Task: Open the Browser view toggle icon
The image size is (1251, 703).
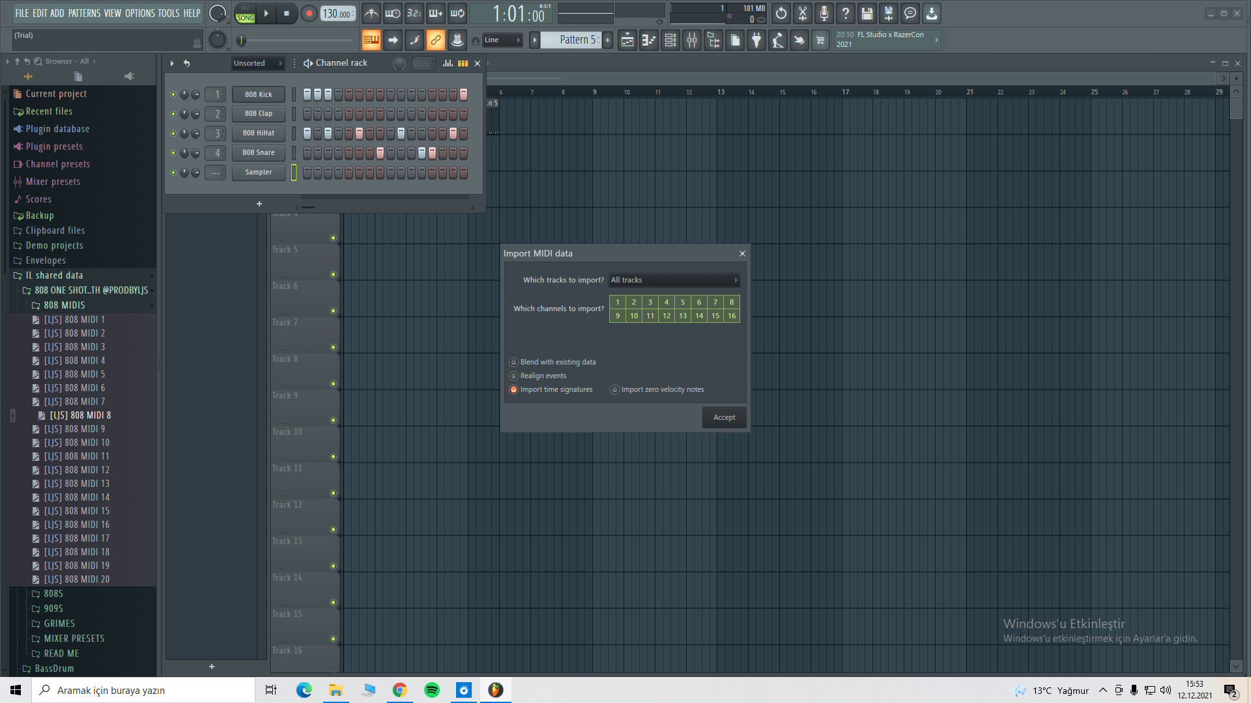Action: pyautogui.click(x=713, y=40)
